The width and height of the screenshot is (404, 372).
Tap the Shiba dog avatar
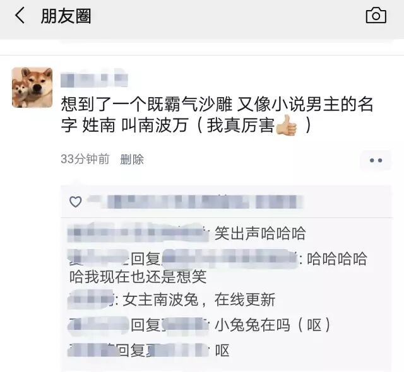32,88
